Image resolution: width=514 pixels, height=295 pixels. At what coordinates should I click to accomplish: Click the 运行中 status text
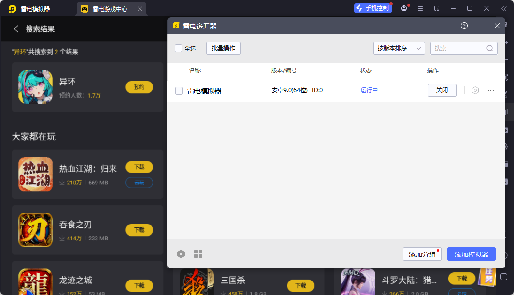coord(369,90)
